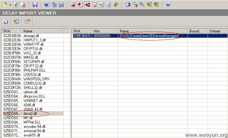Screen dimensions: 228x138
Task: Select IPHLPAPI.DLL row
Action: pyautogui.click(x=32, y=70)
